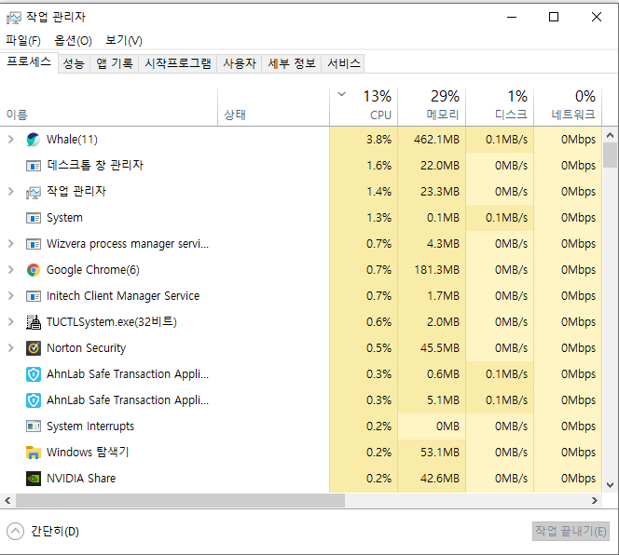Click the vertical scrollbar thumb
Viewport: 619px width, 555px height.
tap(611, 155)
